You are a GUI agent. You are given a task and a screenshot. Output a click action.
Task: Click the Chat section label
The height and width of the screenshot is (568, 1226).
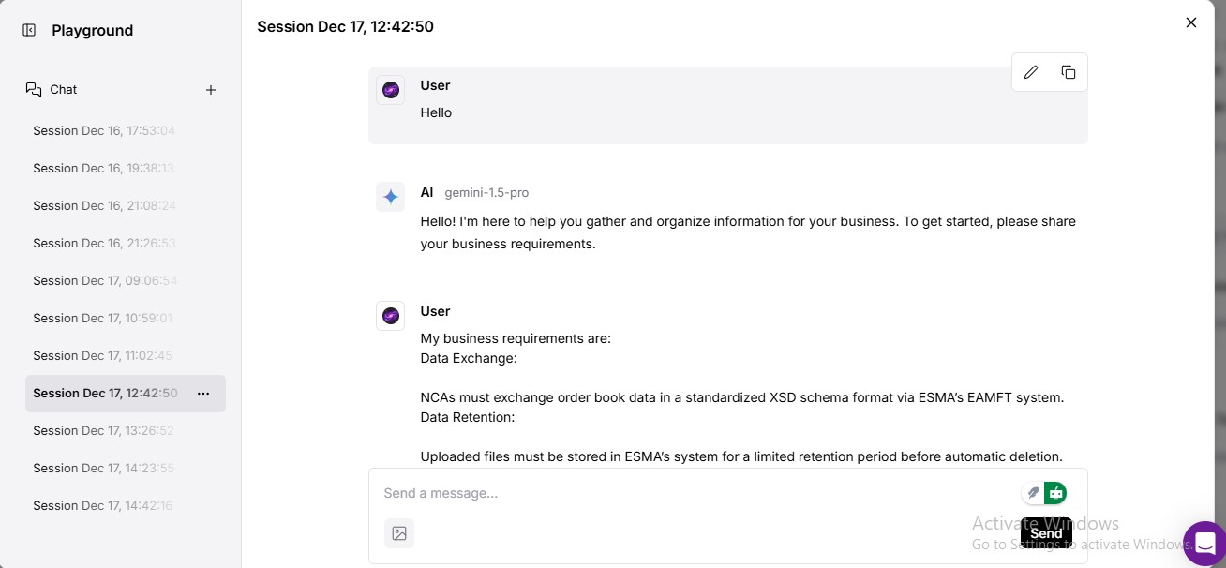pyautogui.click(x=63, y=90)
